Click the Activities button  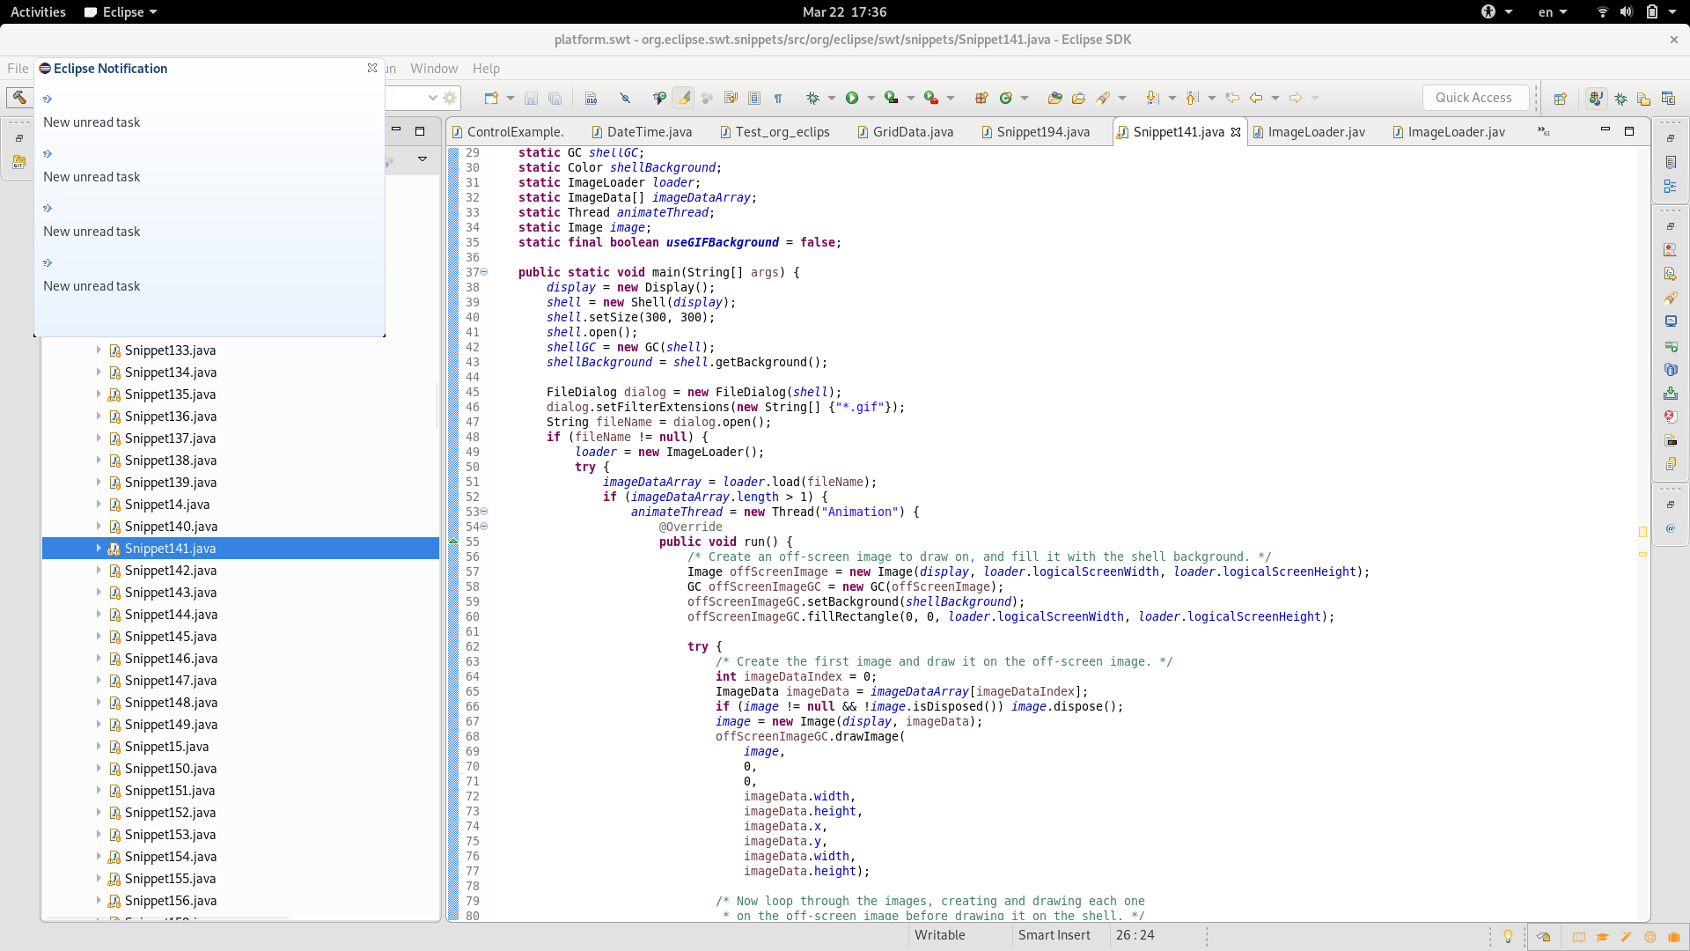click(x=38, y=12)
